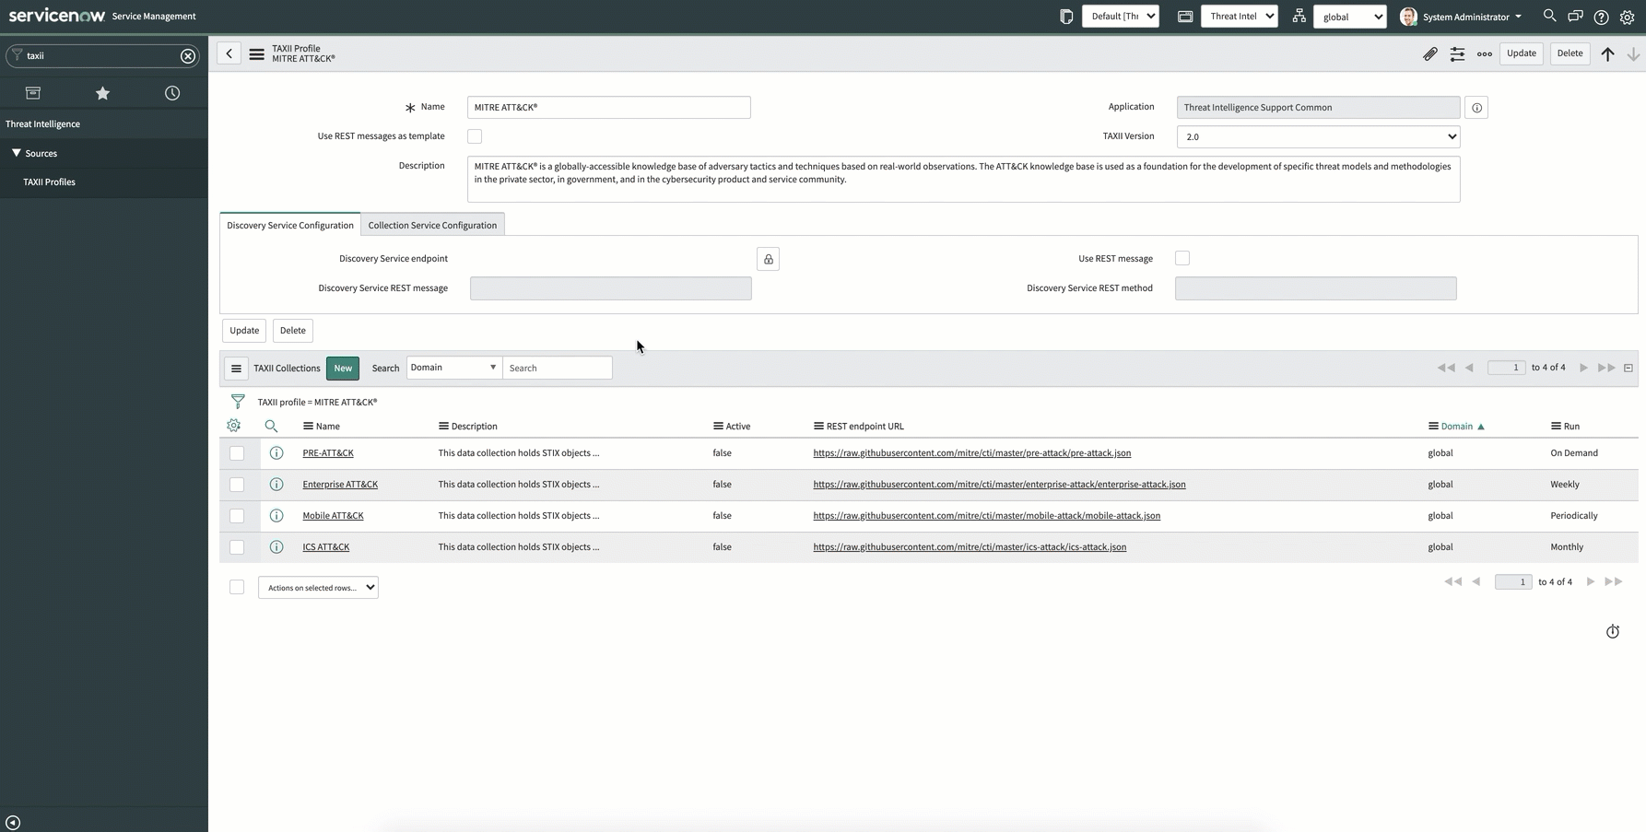Open the All Applications archive tab icon
Viewport: 1646px width, 832px height.
tap(33, 93)
